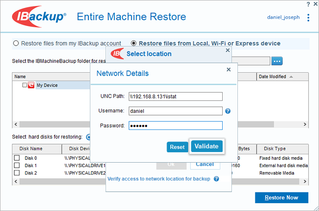This screenshot has height=211, width=319.
Task: Click file list scrollbar right arrow
Action: click(305, 124)
